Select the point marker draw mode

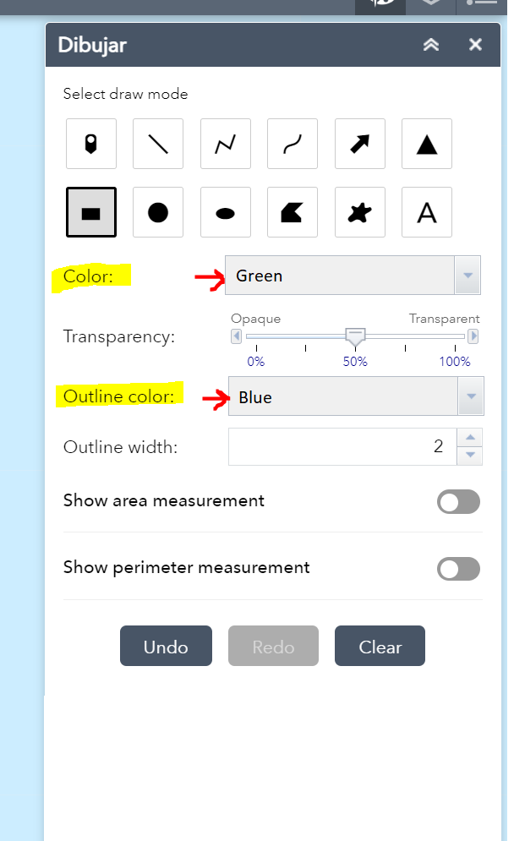[x=90, y=145]
